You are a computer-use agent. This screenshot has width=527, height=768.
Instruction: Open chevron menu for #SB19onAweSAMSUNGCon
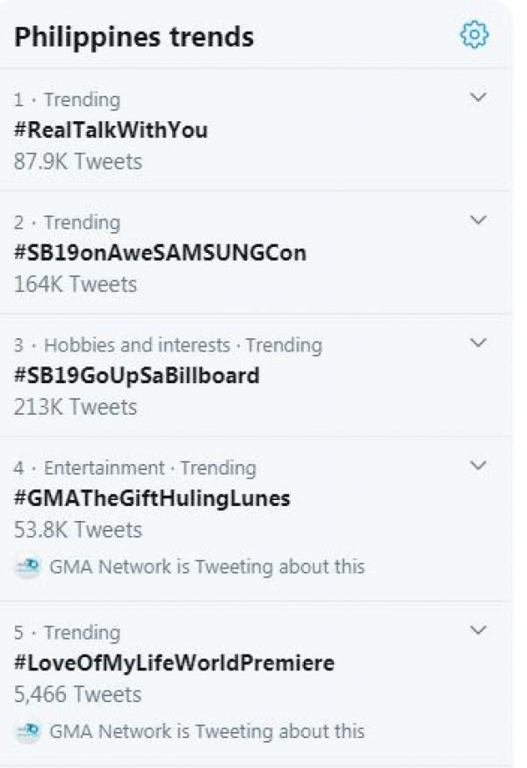pyautogui.click(x=478, y=220)
